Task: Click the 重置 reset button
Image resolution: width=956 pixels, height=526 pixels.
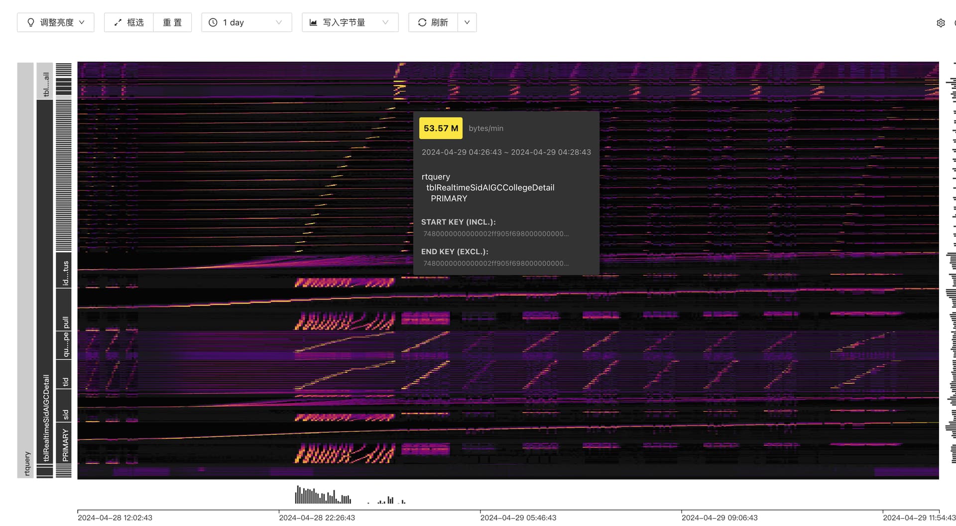Action: pyautogui.click(x=172, y=22)
